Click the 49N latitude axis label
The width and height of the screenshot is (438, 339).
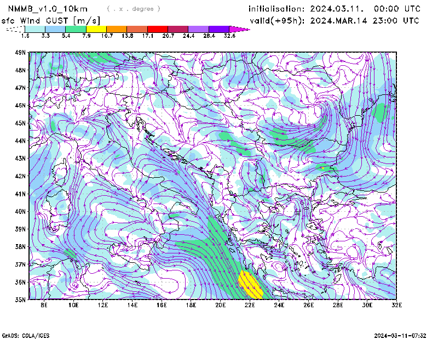[x=21, y=53]
